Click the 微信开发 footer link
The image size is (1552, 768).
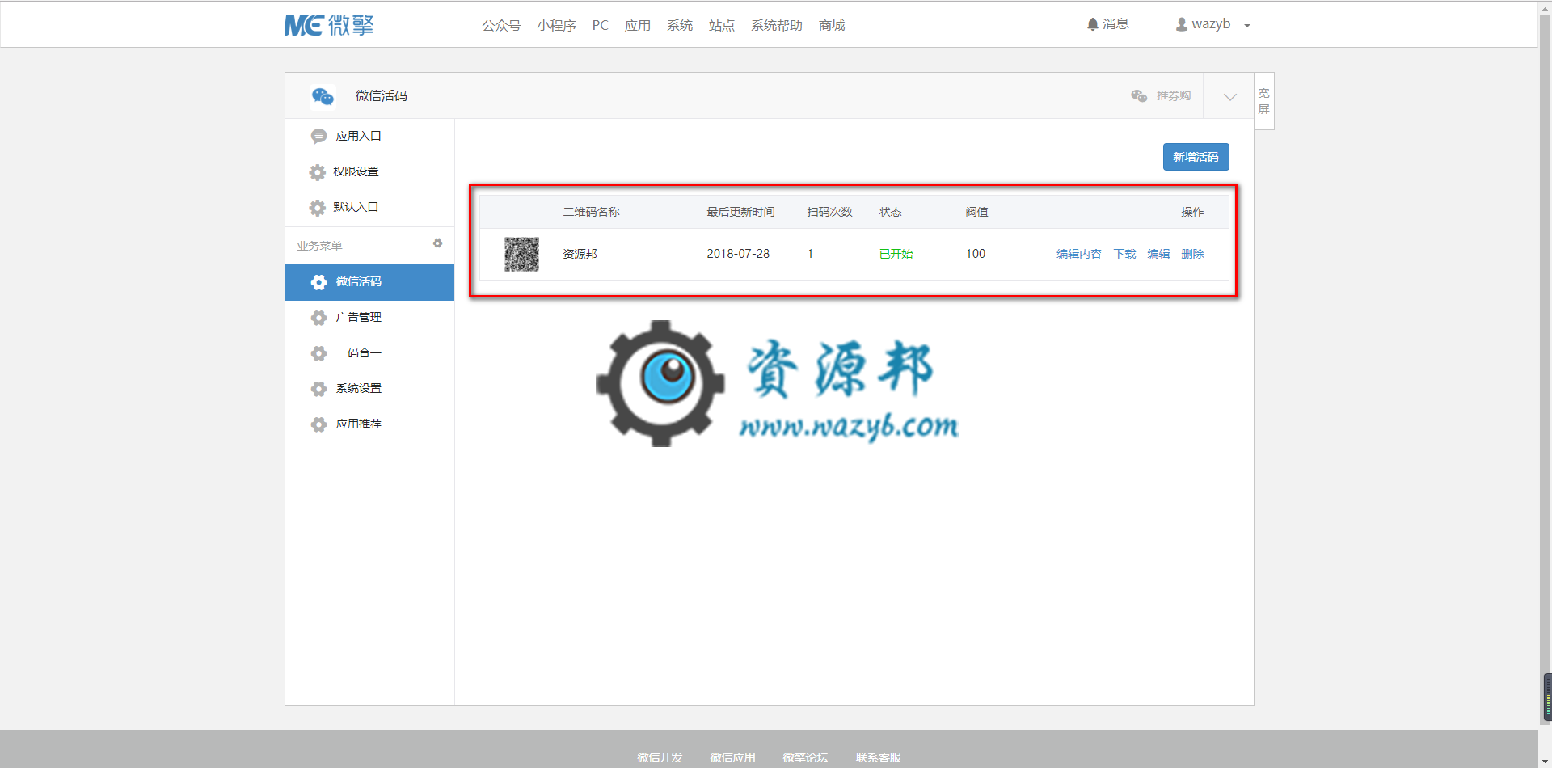(x=660, y=757)
